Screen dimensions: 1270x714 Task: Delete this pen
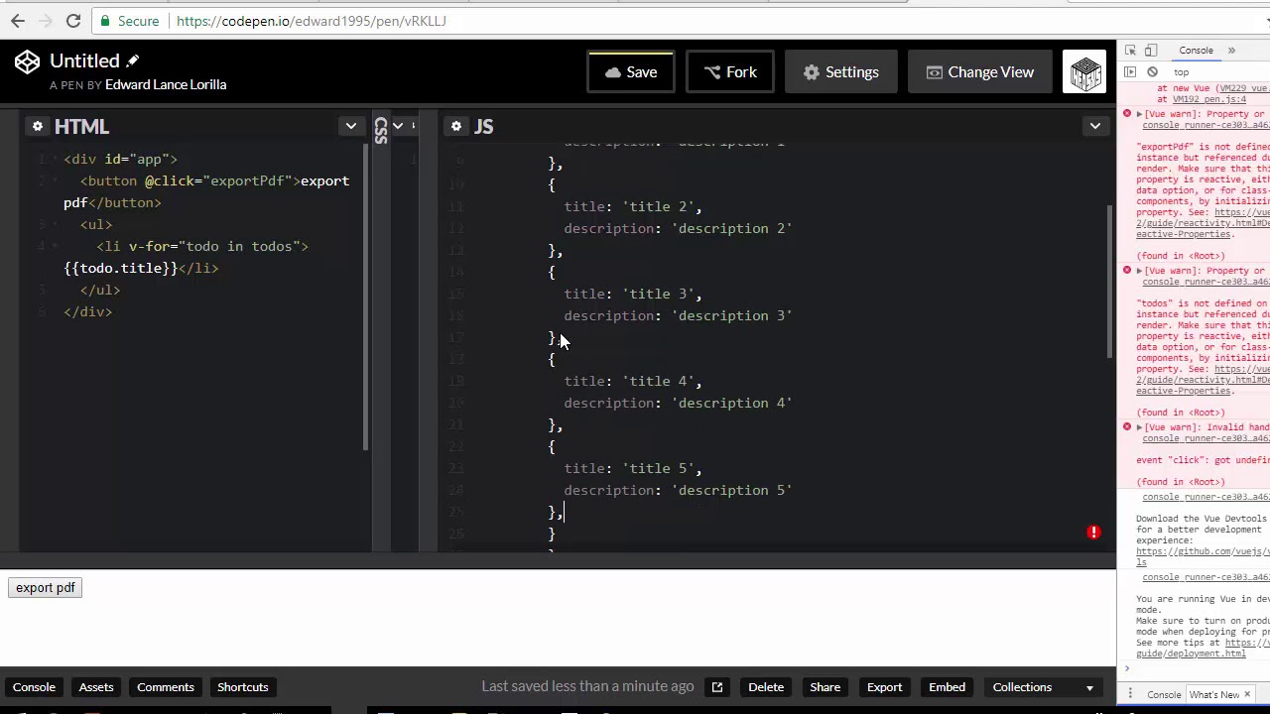(x=766, y=687)
